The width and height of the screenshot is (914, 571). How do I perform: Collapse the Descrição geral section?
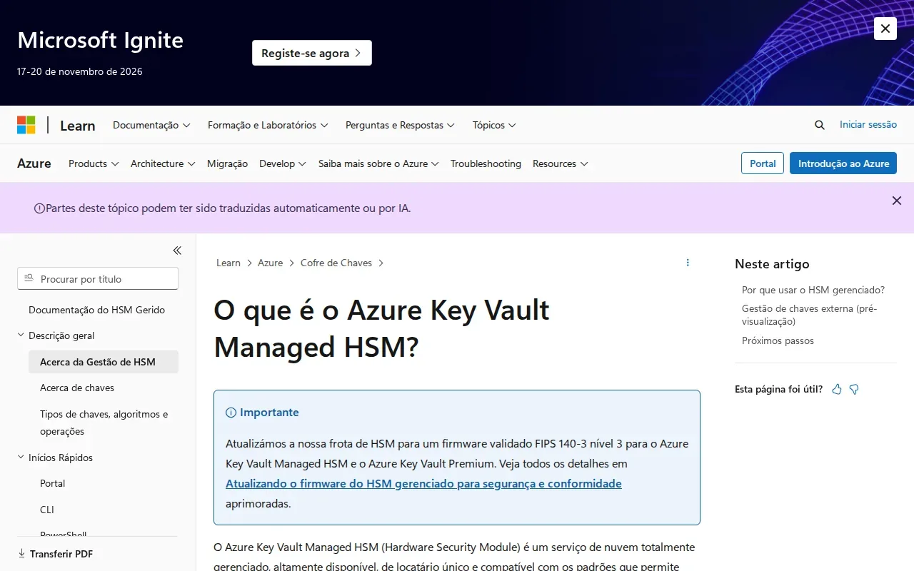click(61, 335)
